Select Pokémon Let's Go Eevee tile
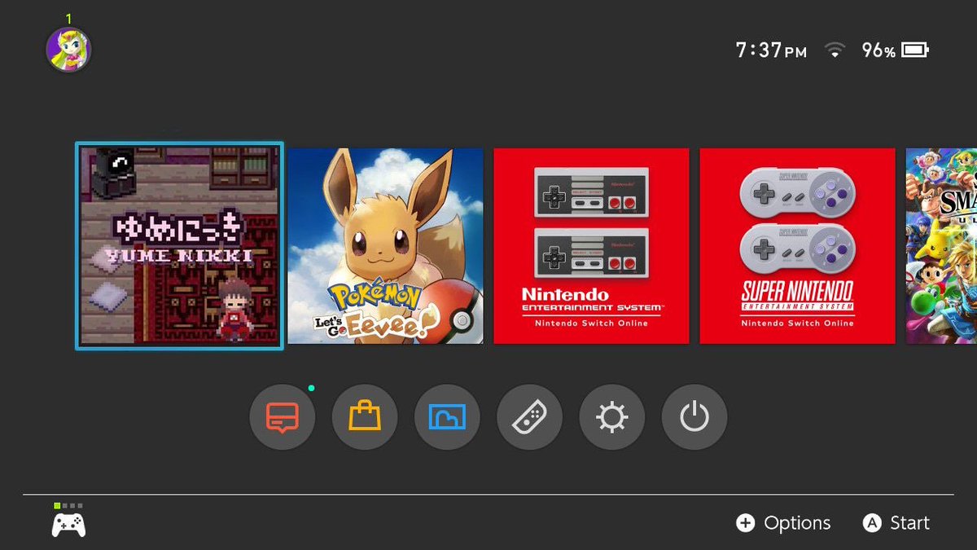The image size is (977, 550). pos(386,246)
